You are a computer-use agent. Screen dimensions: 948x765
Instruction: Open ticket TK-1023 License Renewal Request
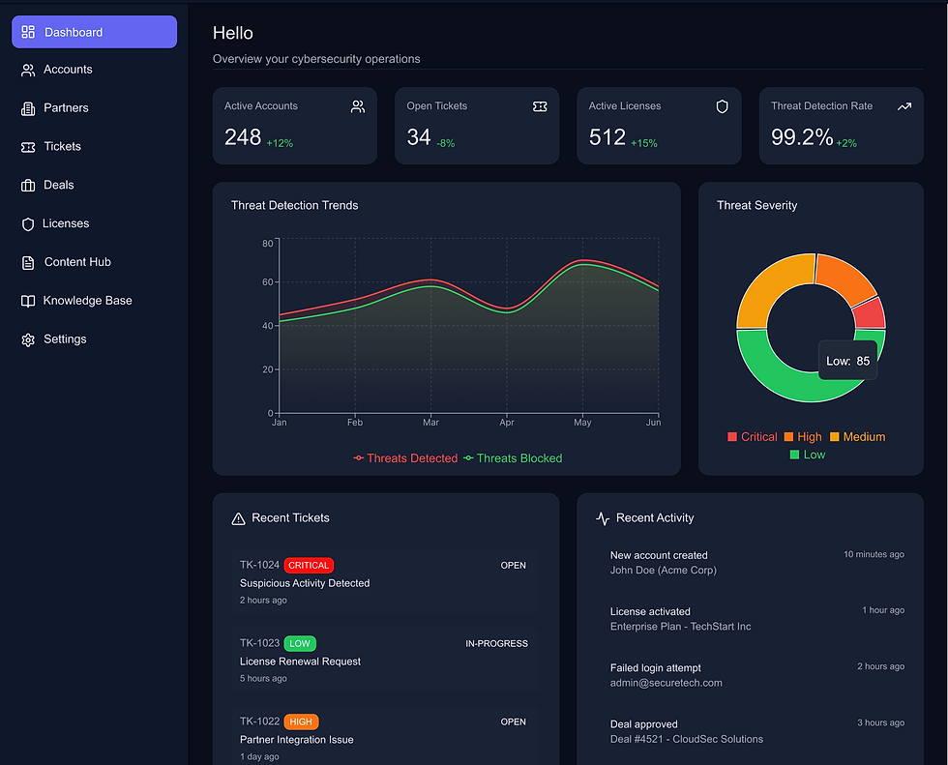pyautogui.click(x=386, y=660)
